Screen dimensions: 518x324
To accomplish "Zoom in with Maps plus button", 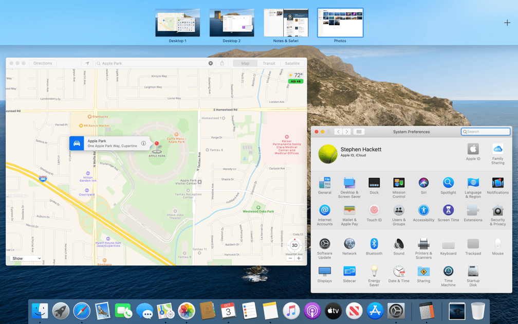I will point(299,258).
